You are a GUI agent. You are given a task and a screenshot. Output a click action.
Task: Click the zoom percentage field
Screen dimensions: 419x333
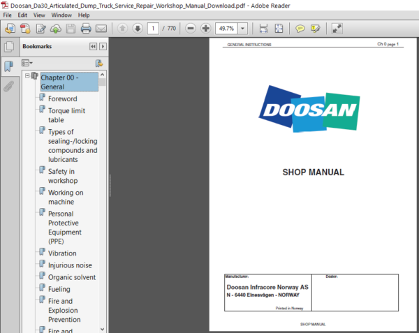pyautogui.click(x=226, y=29)
